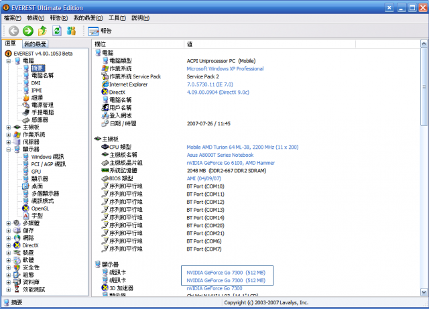Screen dimensions: 429x309
Task: Select PCI / AGP 視訊 in the tree
Action: [48, 164]
